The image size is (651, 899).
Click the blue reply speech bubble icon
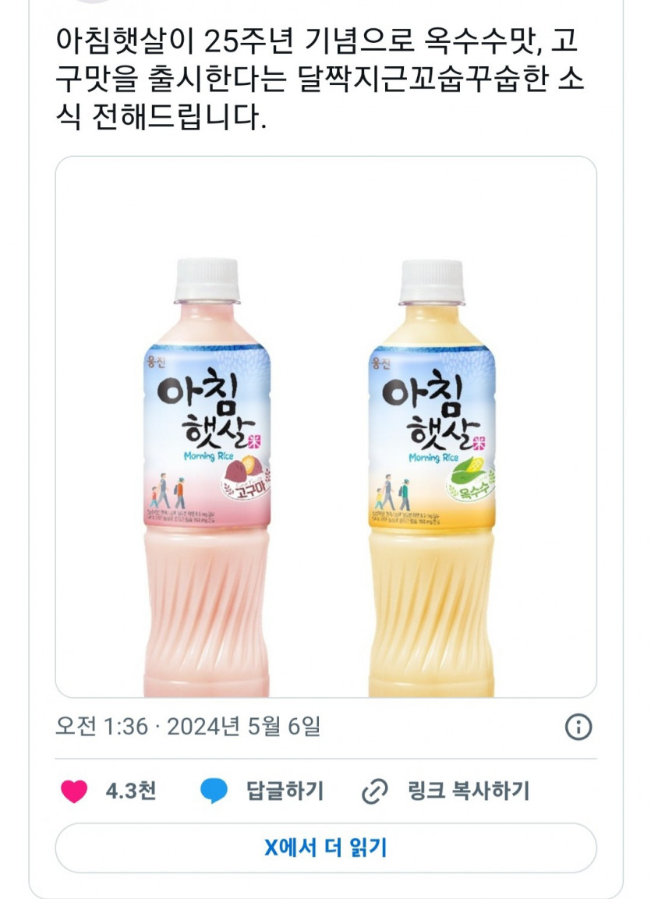tap(214, 791)
